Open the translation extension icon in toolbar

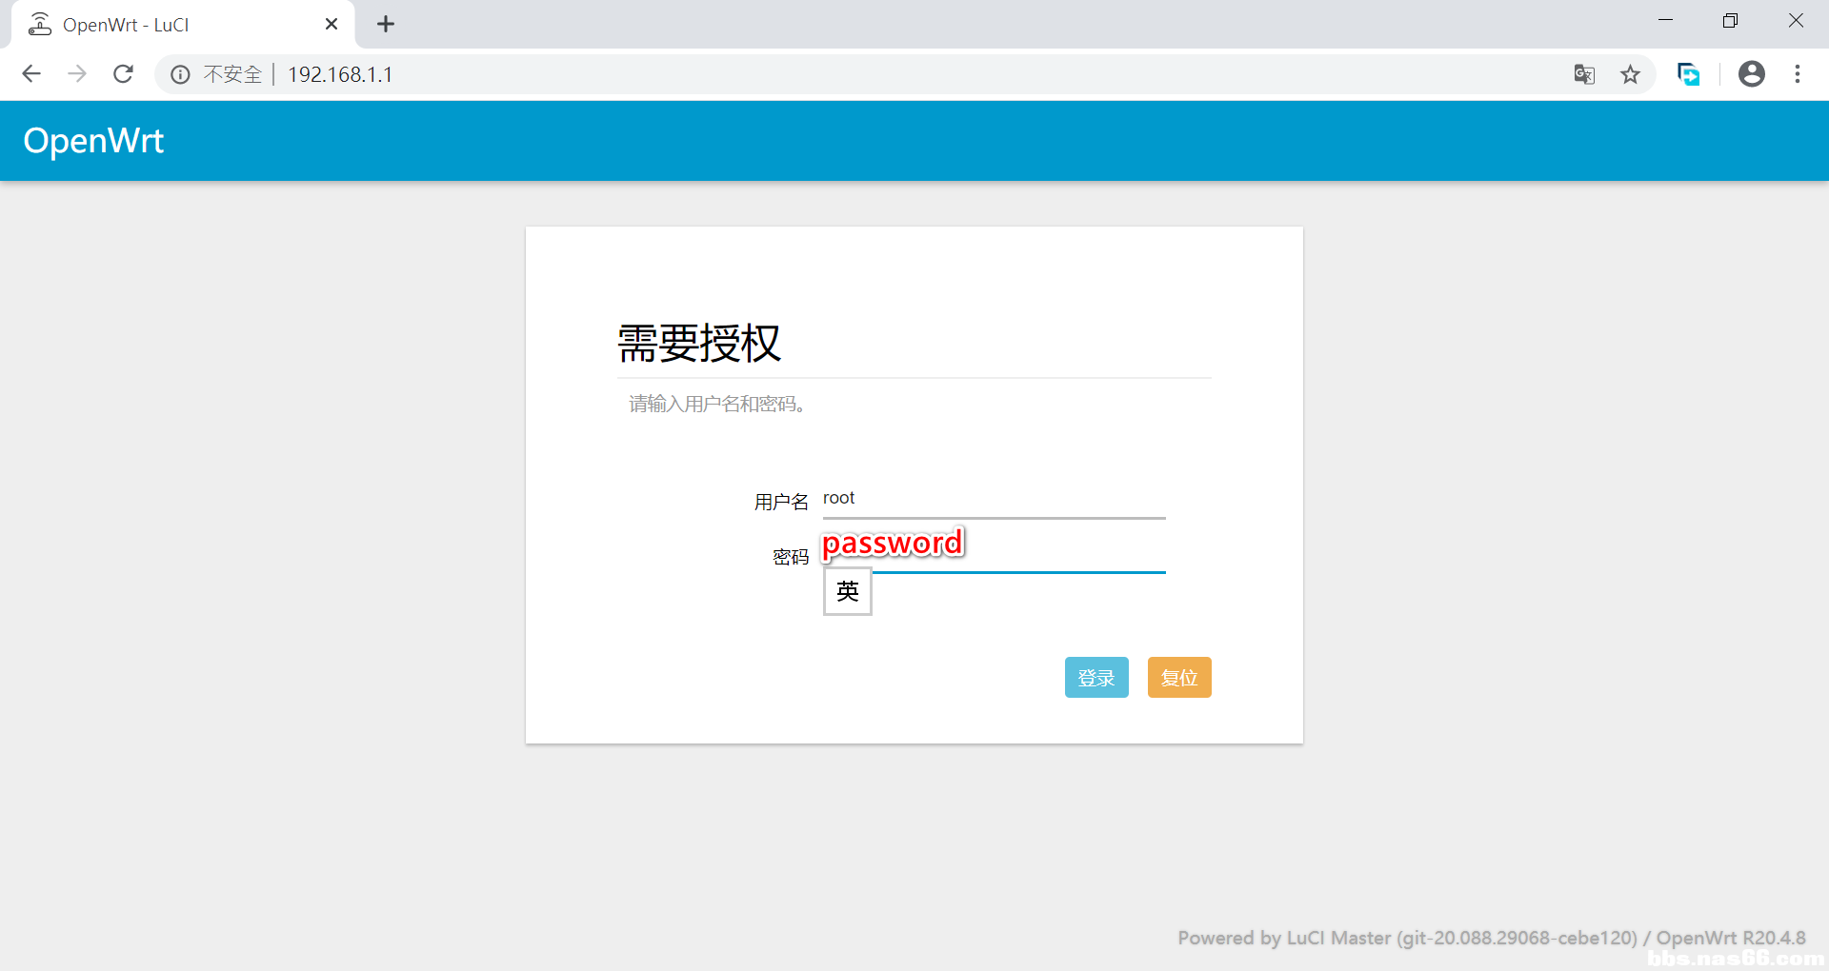click(x=1688, y=74)
